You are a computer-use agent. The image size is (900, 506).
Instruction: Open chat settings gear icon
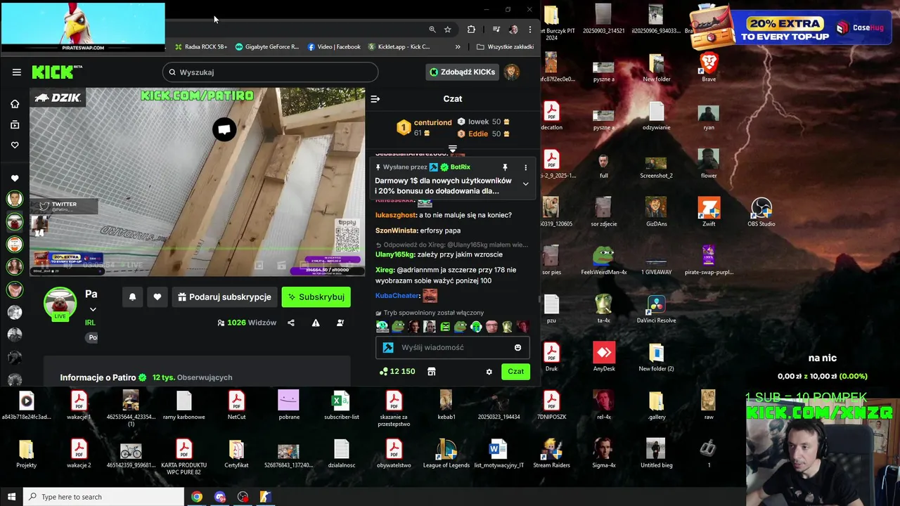pyautogui.click(x=489, y=372)
